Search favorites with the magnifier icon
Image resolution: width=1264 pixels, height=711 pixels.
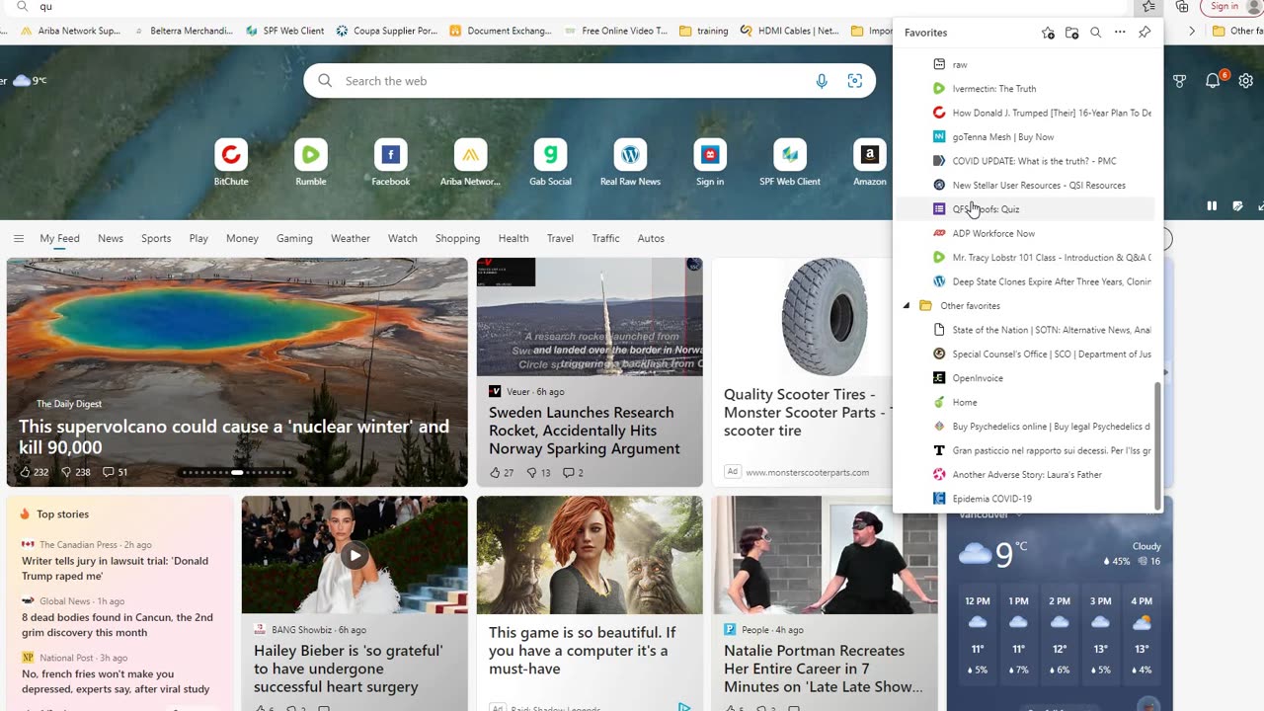point(1095,33)
